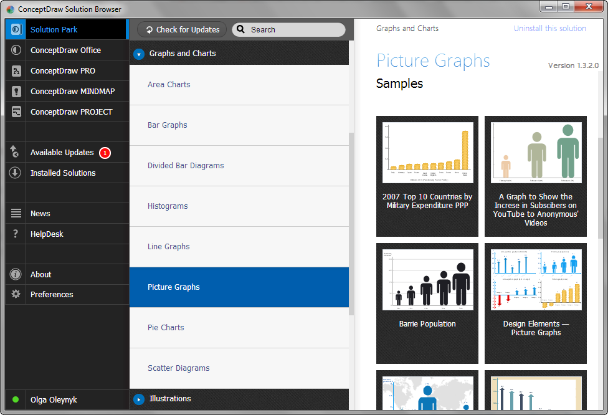Open HelpDesk from sidebar
Screen dimensions: 608x415
67,234
